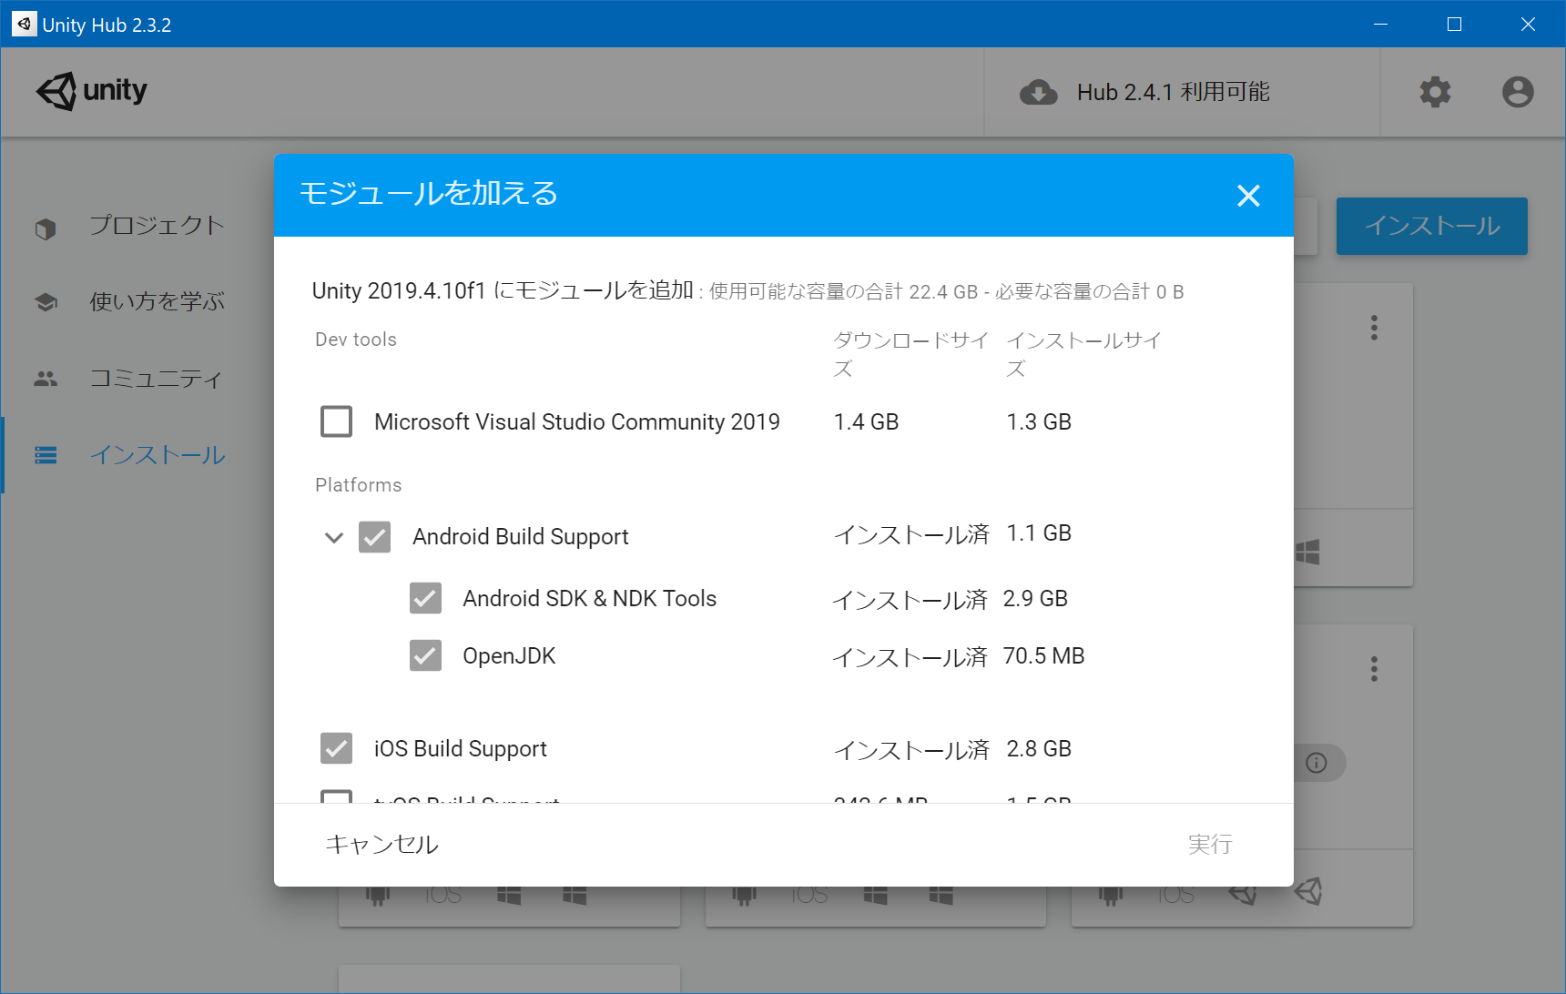Toggle the OpenJDK checkbox

(426, 655)
